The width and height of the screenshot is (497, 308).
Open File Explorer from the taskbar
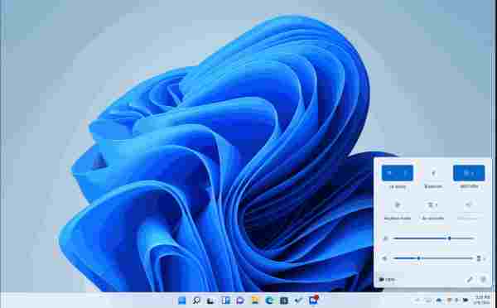click(254, 301)
